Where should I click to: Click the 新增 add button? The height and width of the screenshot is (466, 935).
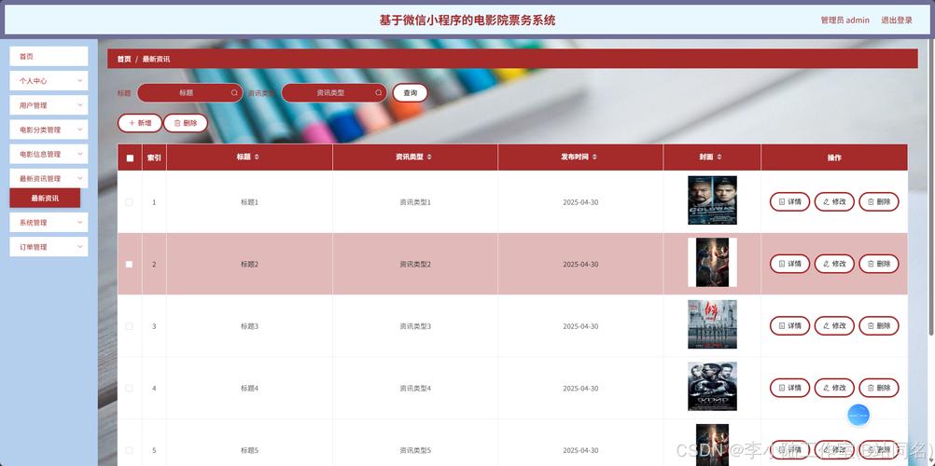click(x=140, y=123)
